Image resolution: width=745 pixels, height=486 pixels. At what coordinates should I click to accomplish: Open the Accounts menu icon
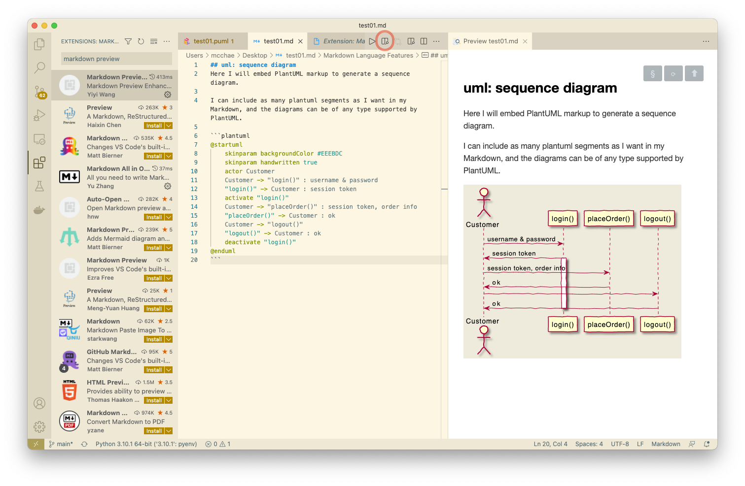(x=39, y=403)
